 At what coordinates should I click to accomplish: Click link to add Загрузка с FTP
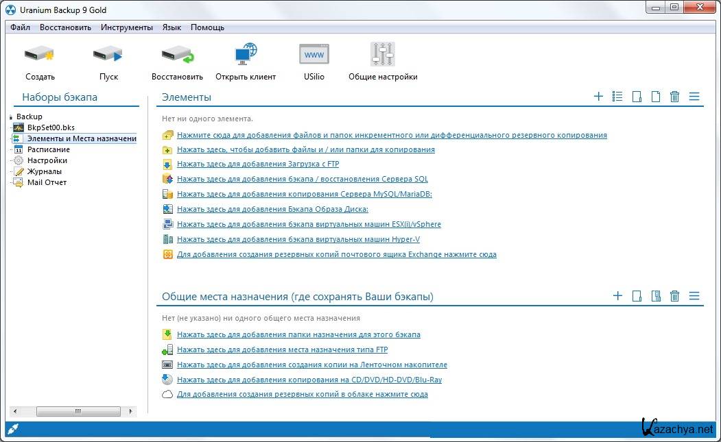pos(258,164)
